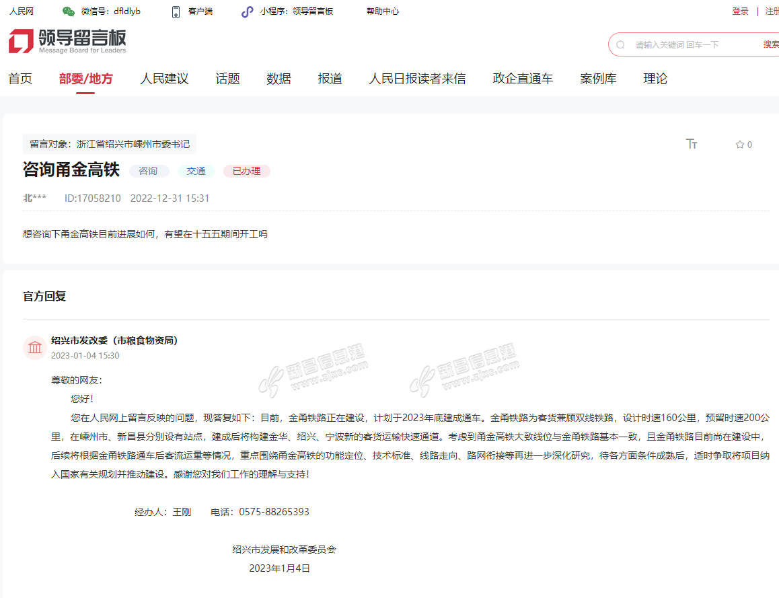This screenshot has width=779, height=598.
Task: Go to the 数据 section
Action: (x=279, y=79)
